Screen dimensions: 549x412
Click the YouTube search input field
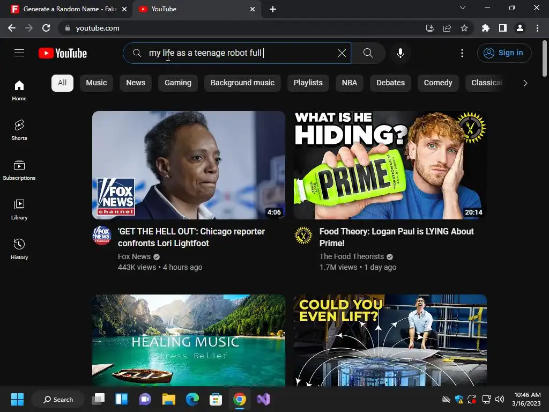(x=237, y=53)
